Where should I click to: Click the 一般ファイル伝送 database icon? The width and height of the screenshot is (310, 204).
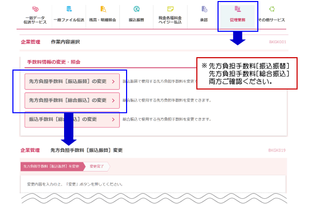click(69, 9)
